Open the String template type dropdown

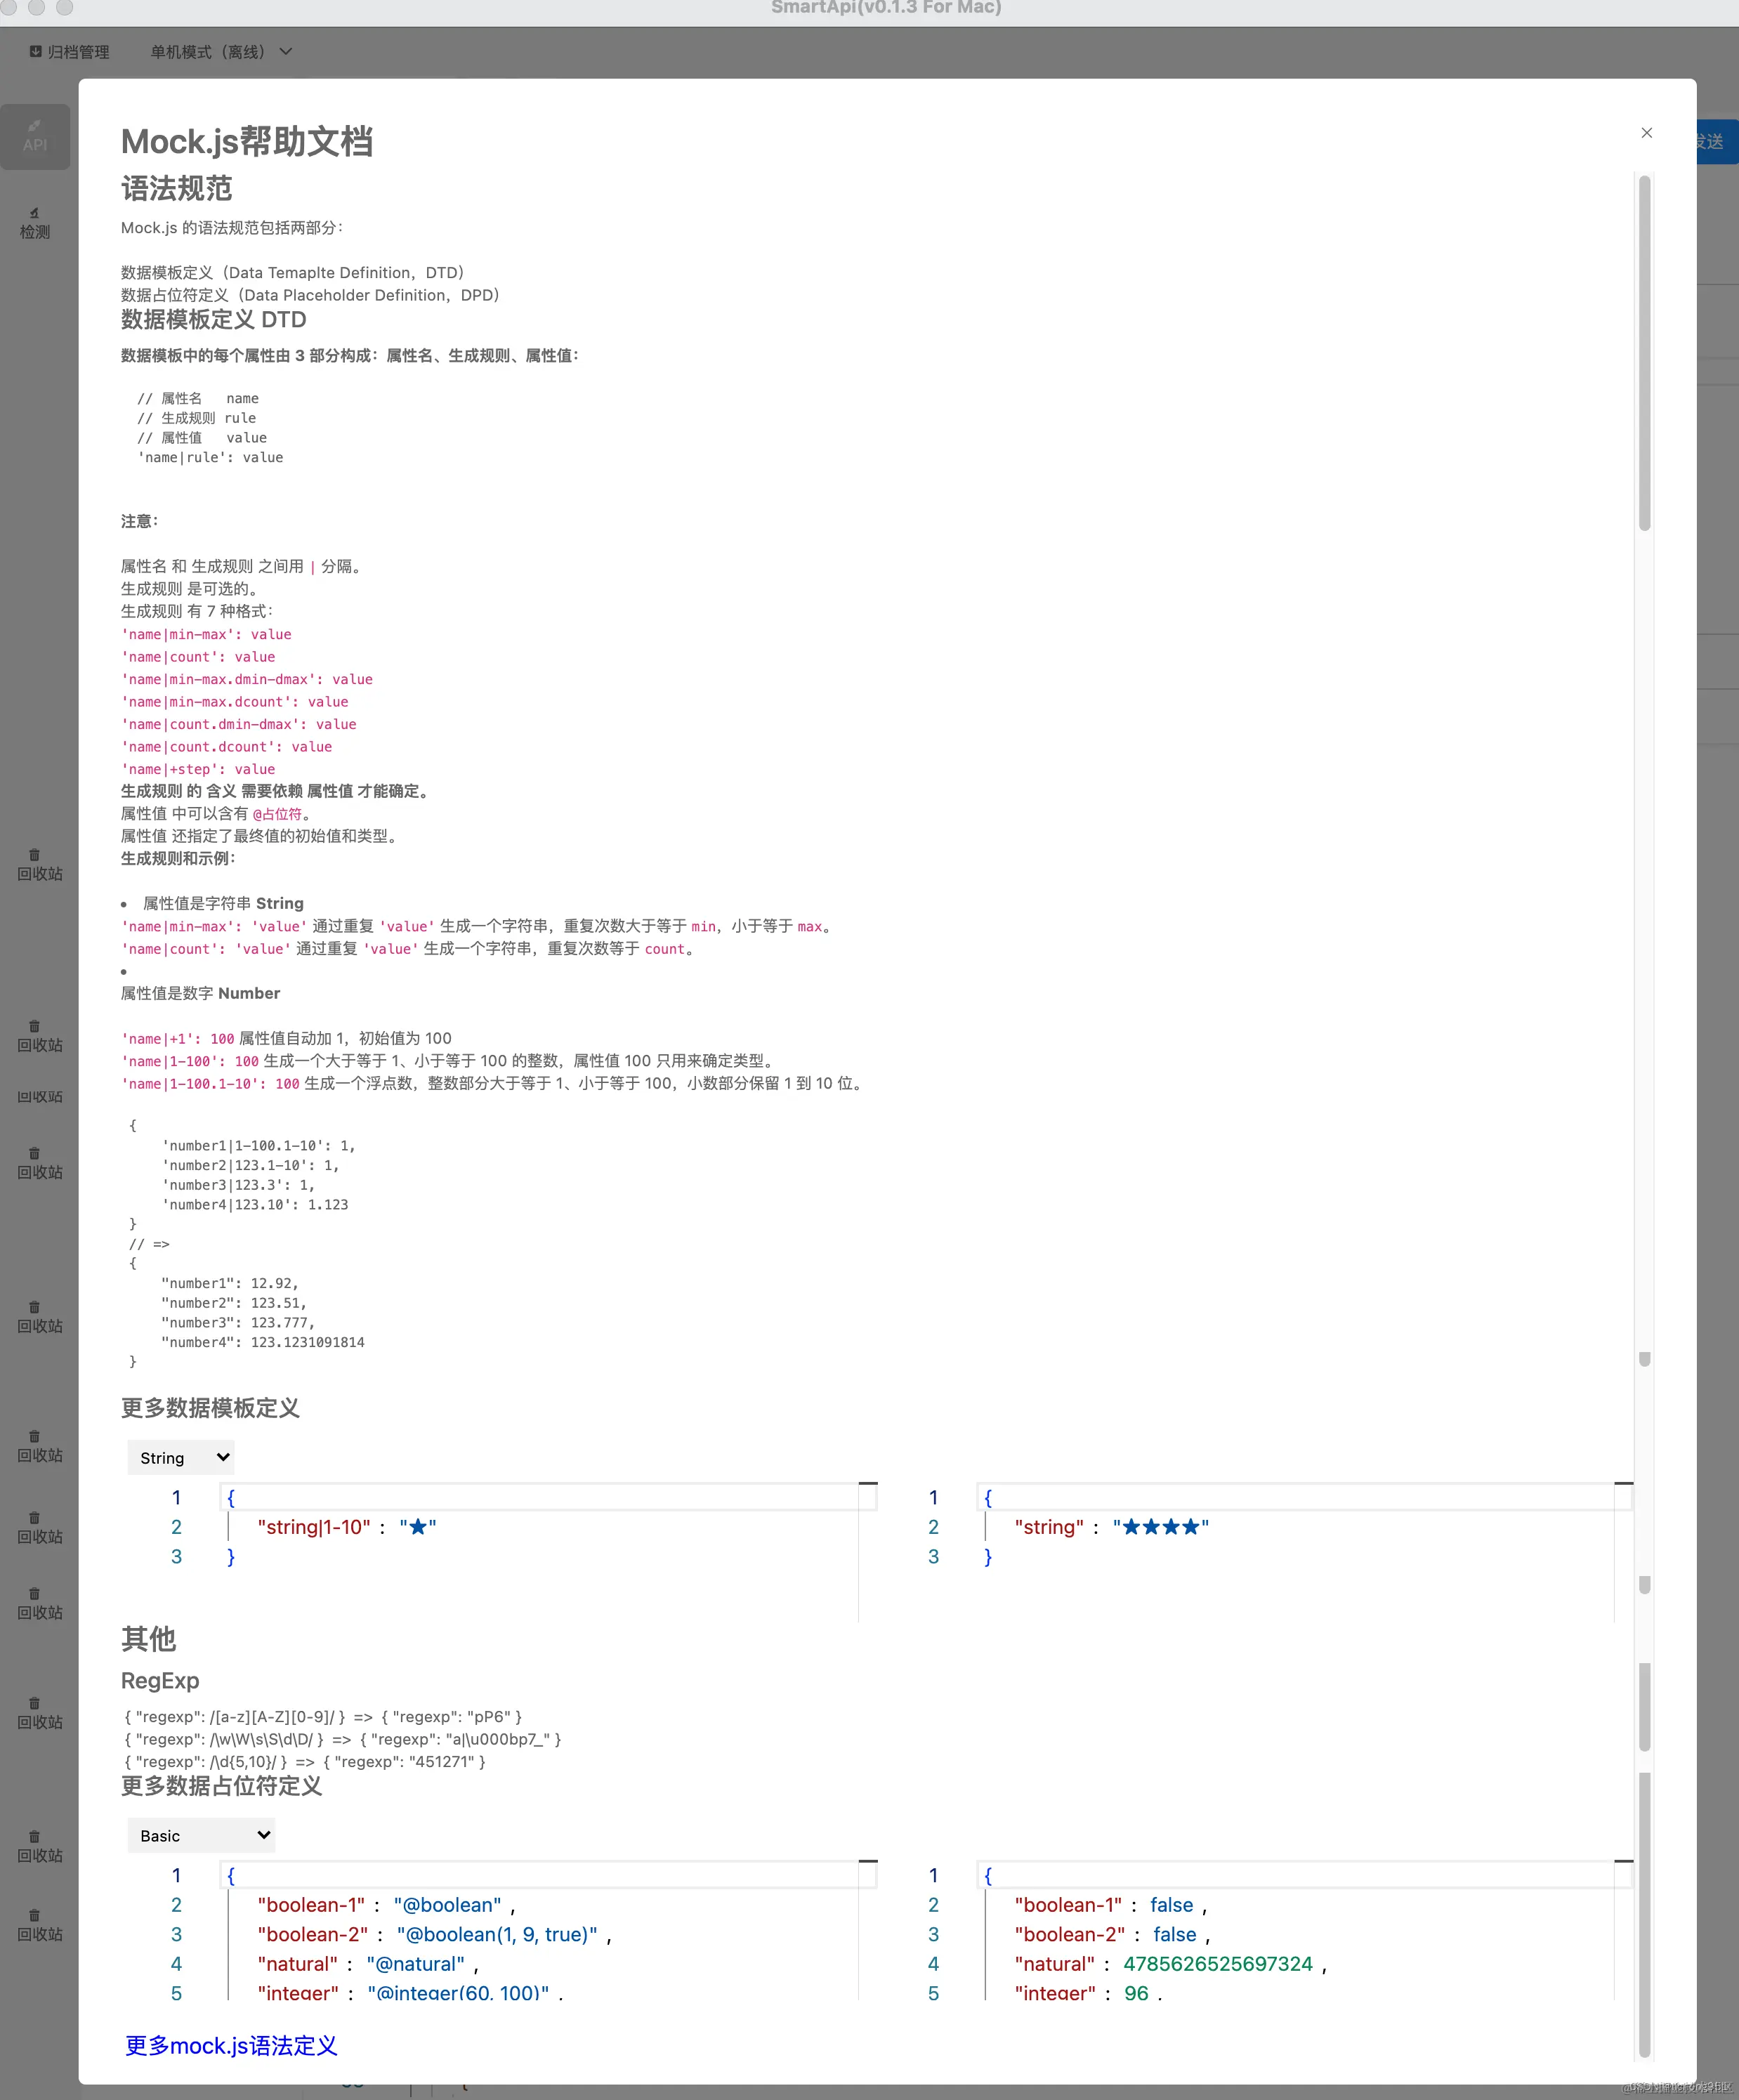[181, 1457]
